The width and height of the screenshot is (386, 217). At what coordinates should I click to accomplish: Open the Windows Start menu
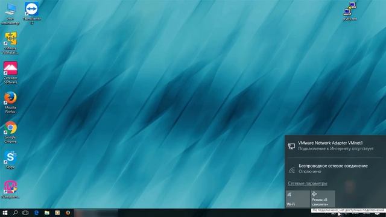5,213
